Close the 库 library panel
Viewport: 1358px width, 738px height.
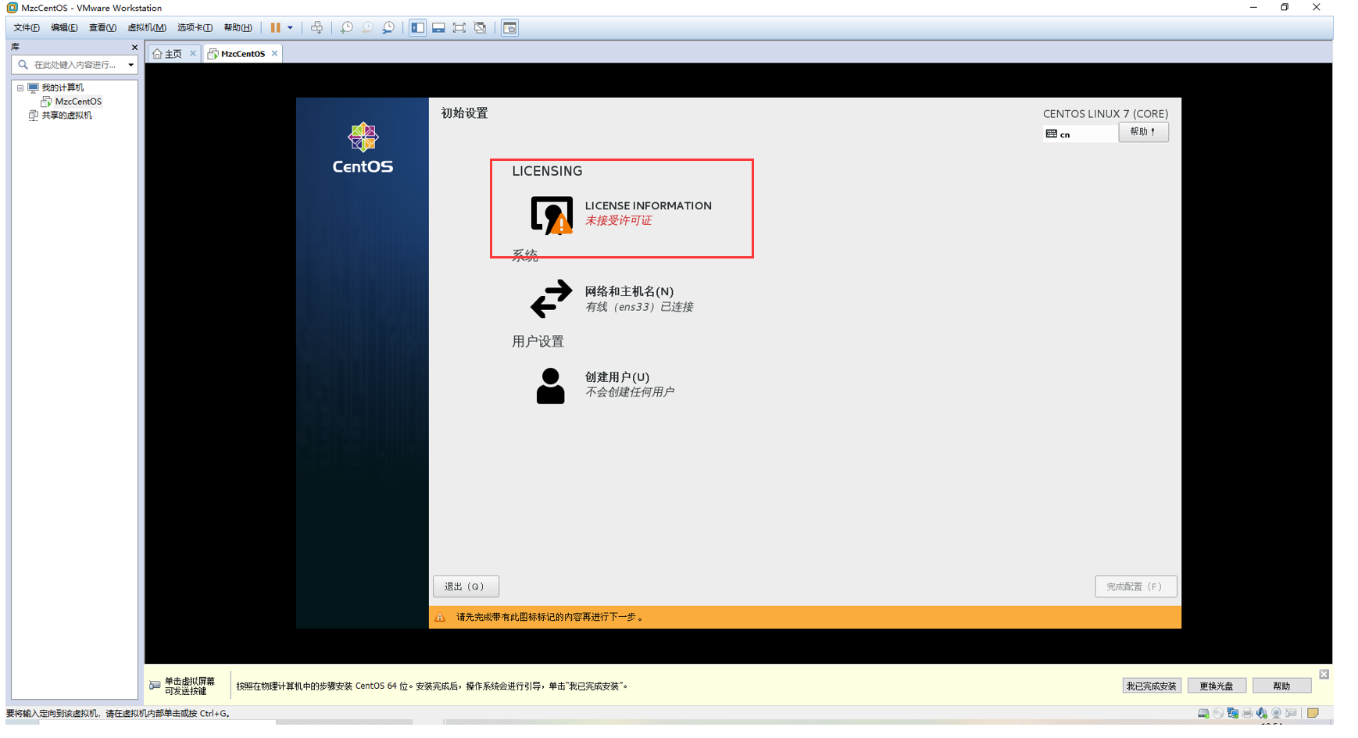coord(134,48)
